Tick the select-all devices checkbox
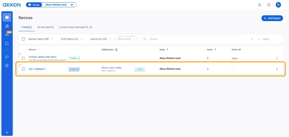Screen dimensions: 289x137 pyautogui.click(x=23, y=39)
